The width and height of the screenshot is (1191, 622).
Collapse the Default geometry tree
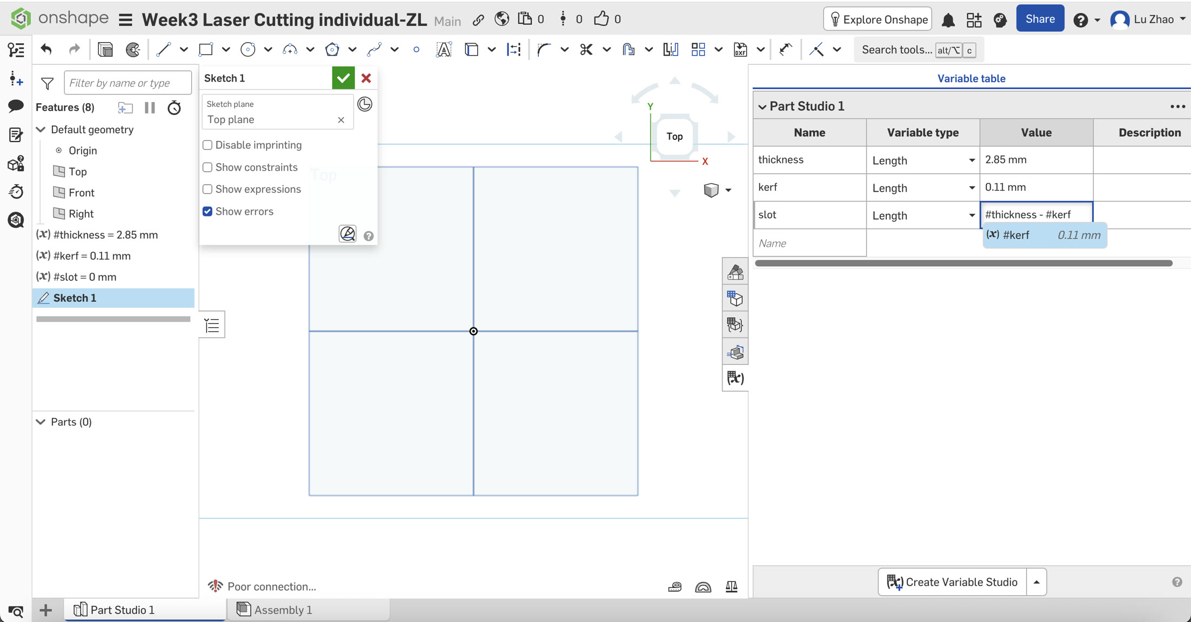pos(41,130)
